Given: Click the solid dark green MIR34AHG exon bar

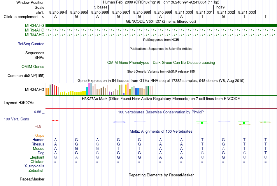Looking at the screenshot, I should tap(161, 26).
